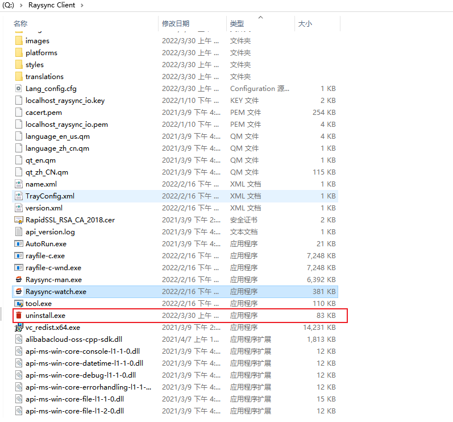Click the tool.exe application icon

(x=19, y=304)
